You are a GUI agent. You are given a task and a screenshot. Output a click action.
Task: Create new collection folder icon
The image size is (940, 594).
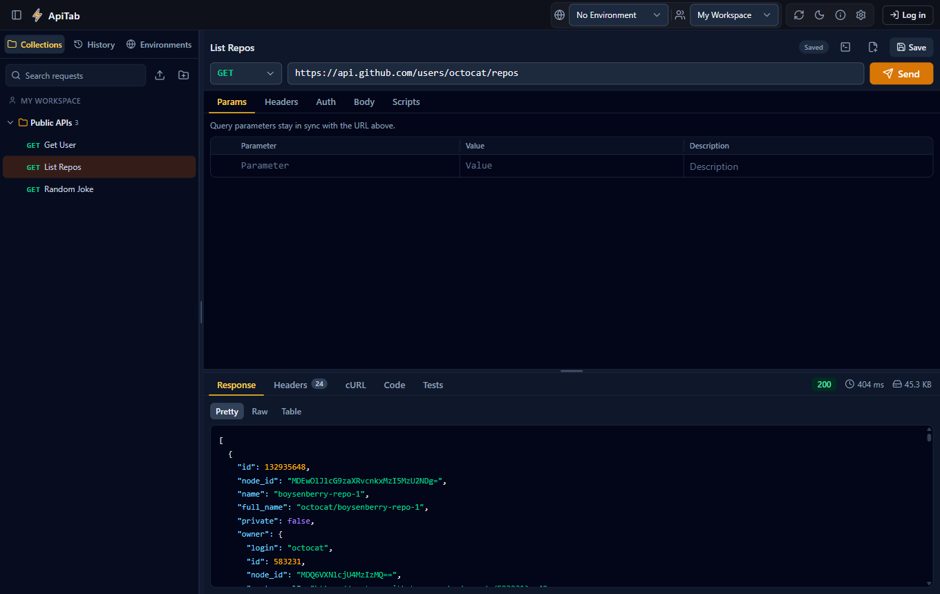click(x=183, y=75)
